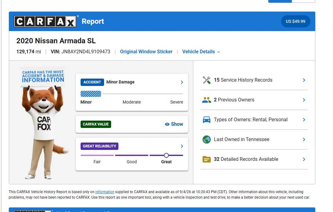
Task: Expand the Vehicle Details dropdown
Action: tap(201, 52)
